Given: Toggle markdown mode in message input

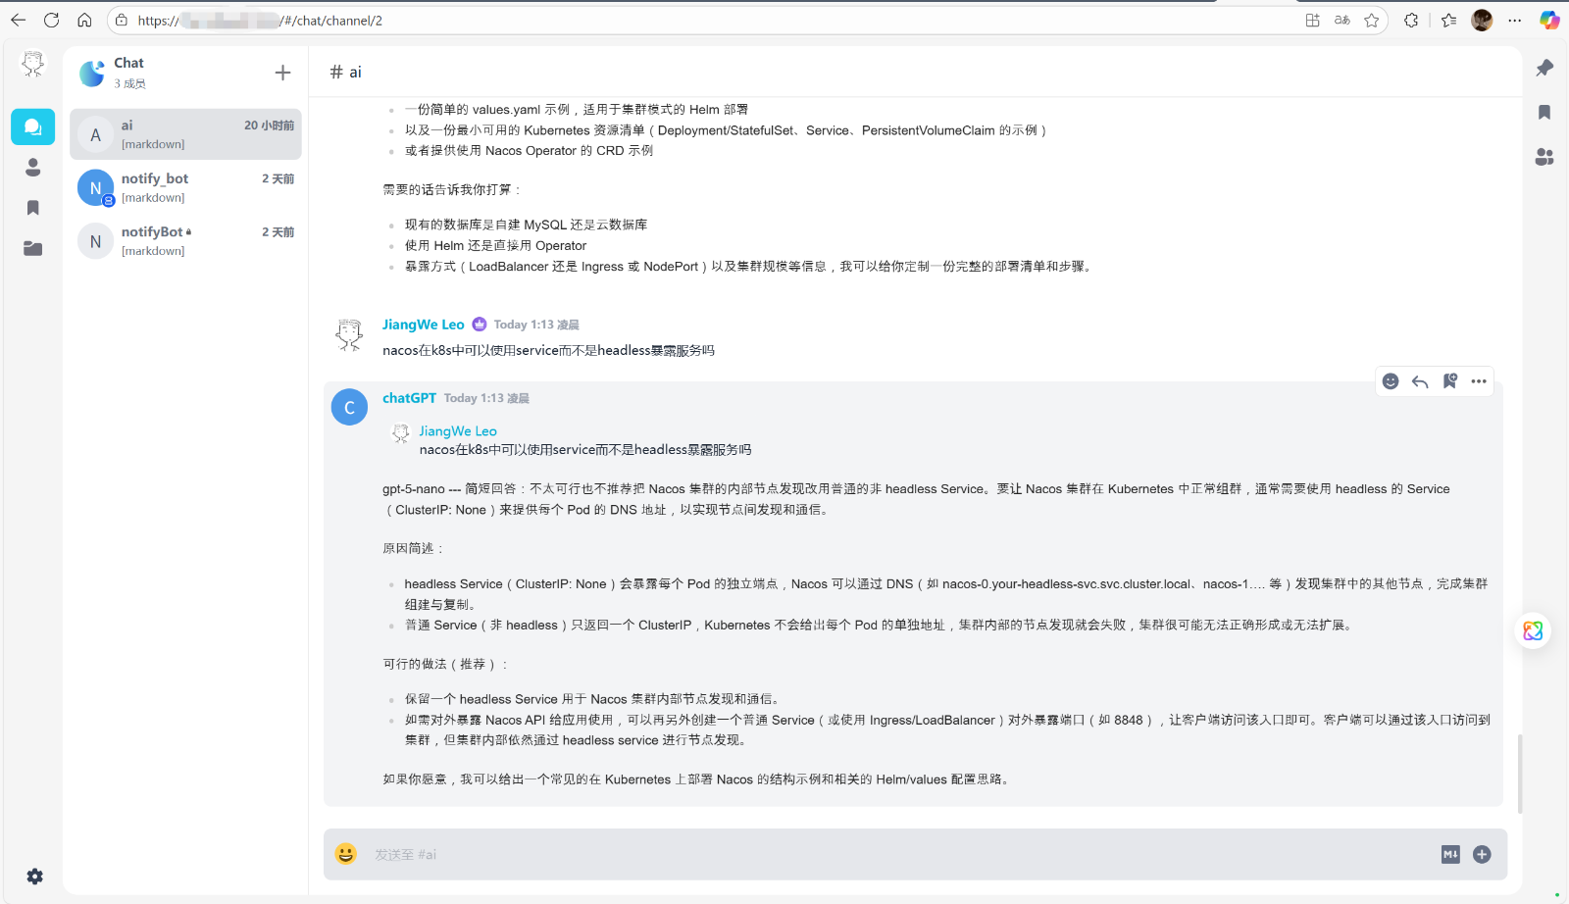Looking at the screenshot, I should (x=1450, y=854).
